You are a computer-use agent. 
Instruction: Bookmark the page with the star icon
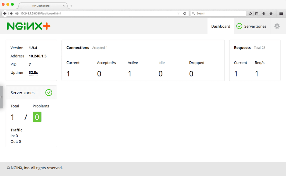[x=250, y=13]
